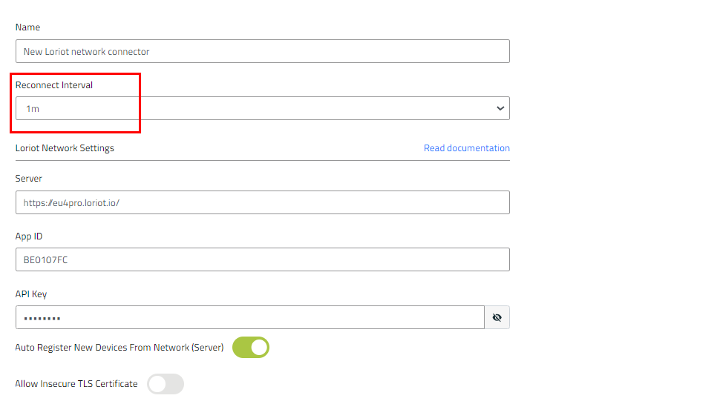Viewport: 717px width, 404px height.
Task: Click into the Server URL field
Action: pos(262,202)
